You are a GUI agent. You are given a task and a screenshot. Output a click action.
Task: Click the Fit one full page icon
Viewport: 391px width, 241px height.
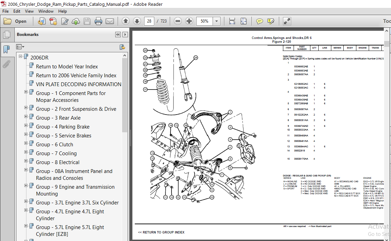point(244,21)
